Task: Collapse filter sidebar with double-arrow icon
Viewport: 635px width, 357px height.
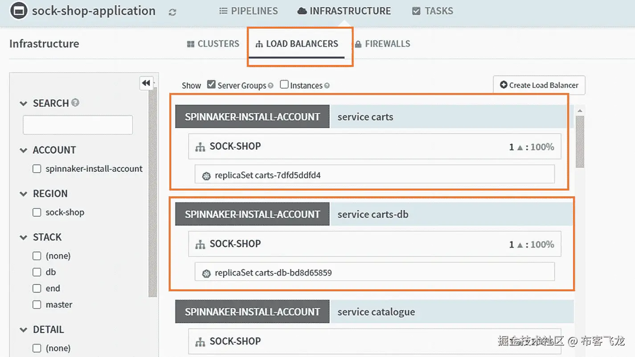Action: tap(146, 83)
